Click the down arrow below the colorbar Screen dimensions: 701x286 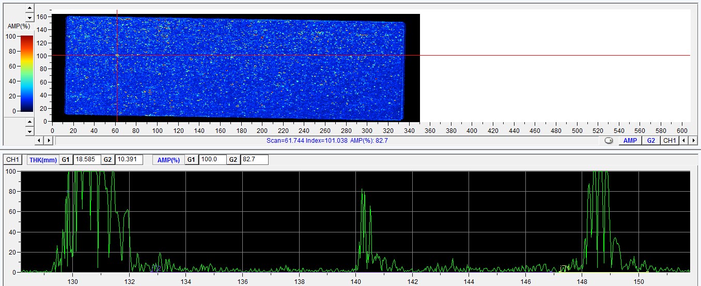[x=29, y=131]
